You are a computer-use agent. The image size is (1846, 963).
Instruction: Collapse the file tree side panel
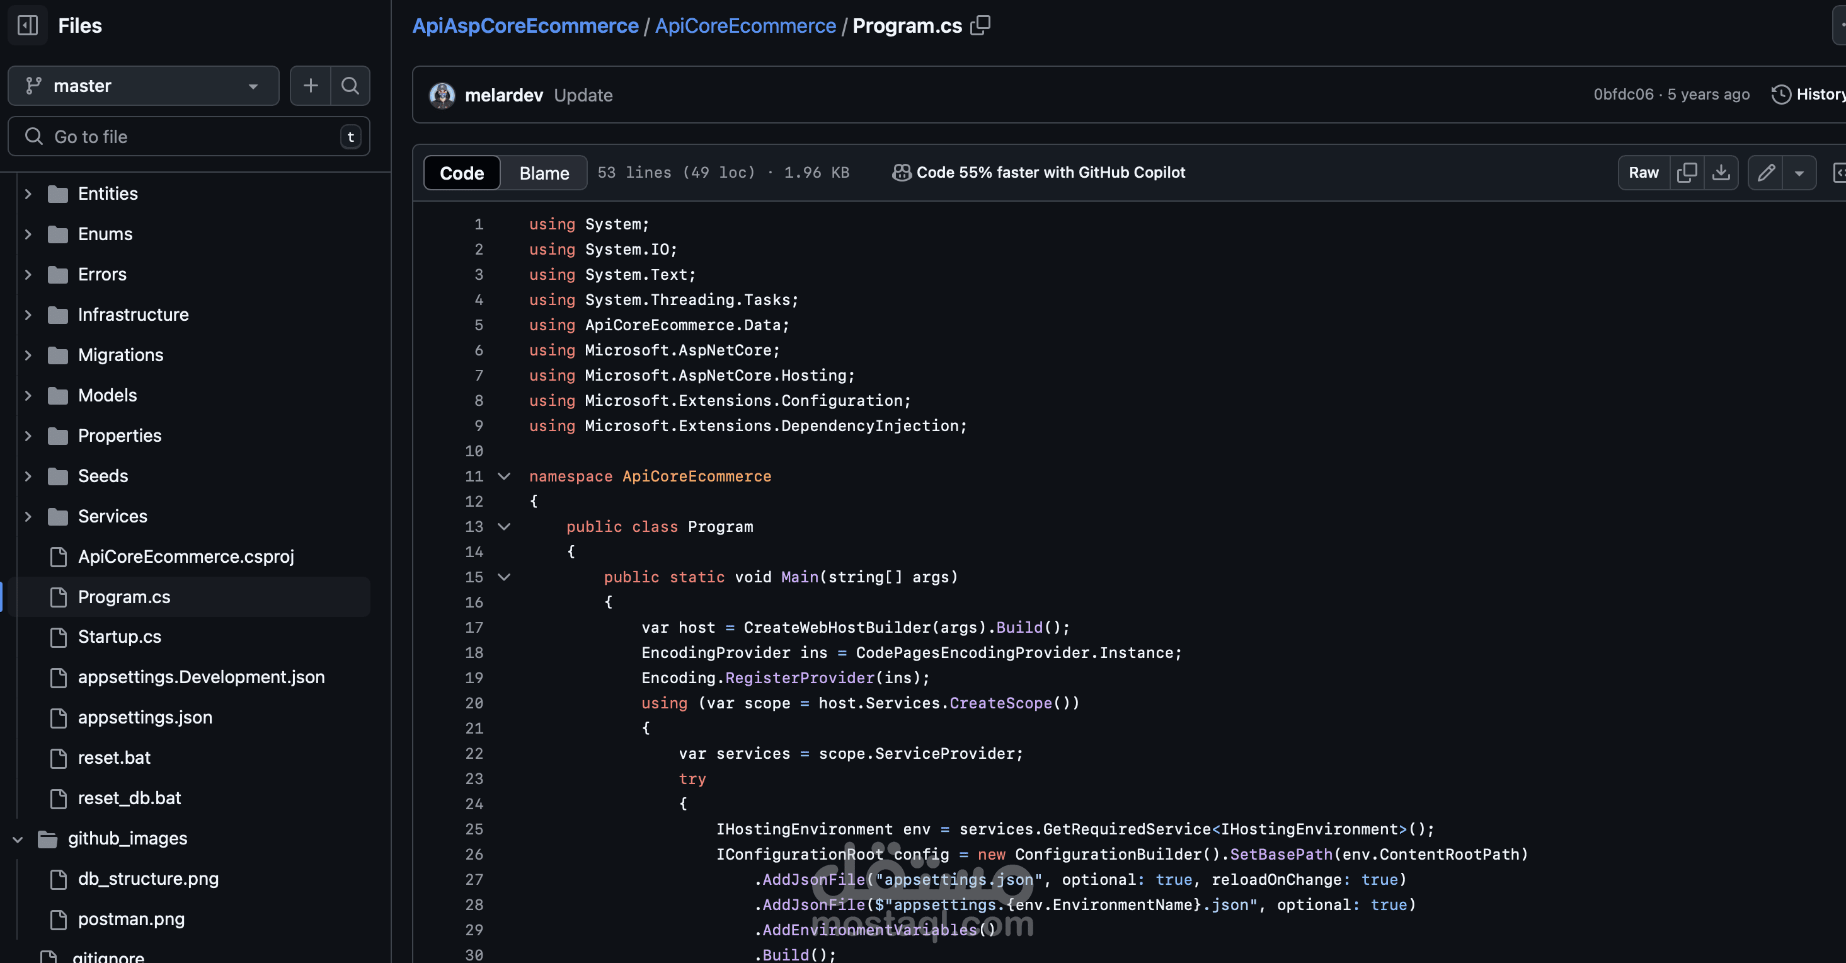[27, 26]
